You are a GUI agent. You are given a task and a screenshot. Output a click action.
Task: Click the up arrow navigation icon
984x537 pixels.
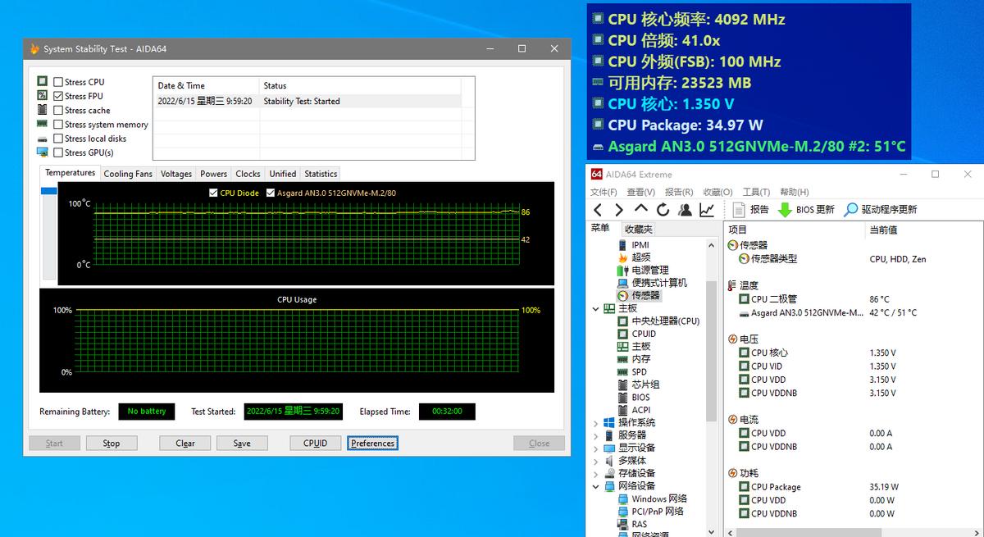(x=641, y=210)
